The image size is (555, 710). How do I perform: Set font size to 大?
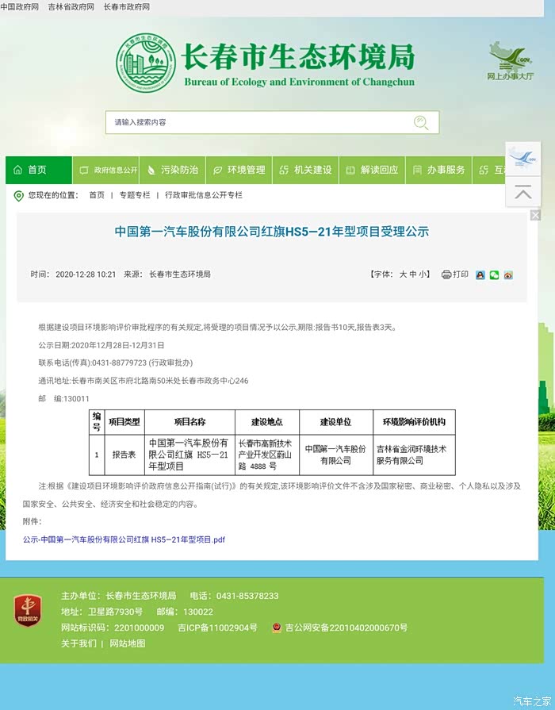(403, 274)
